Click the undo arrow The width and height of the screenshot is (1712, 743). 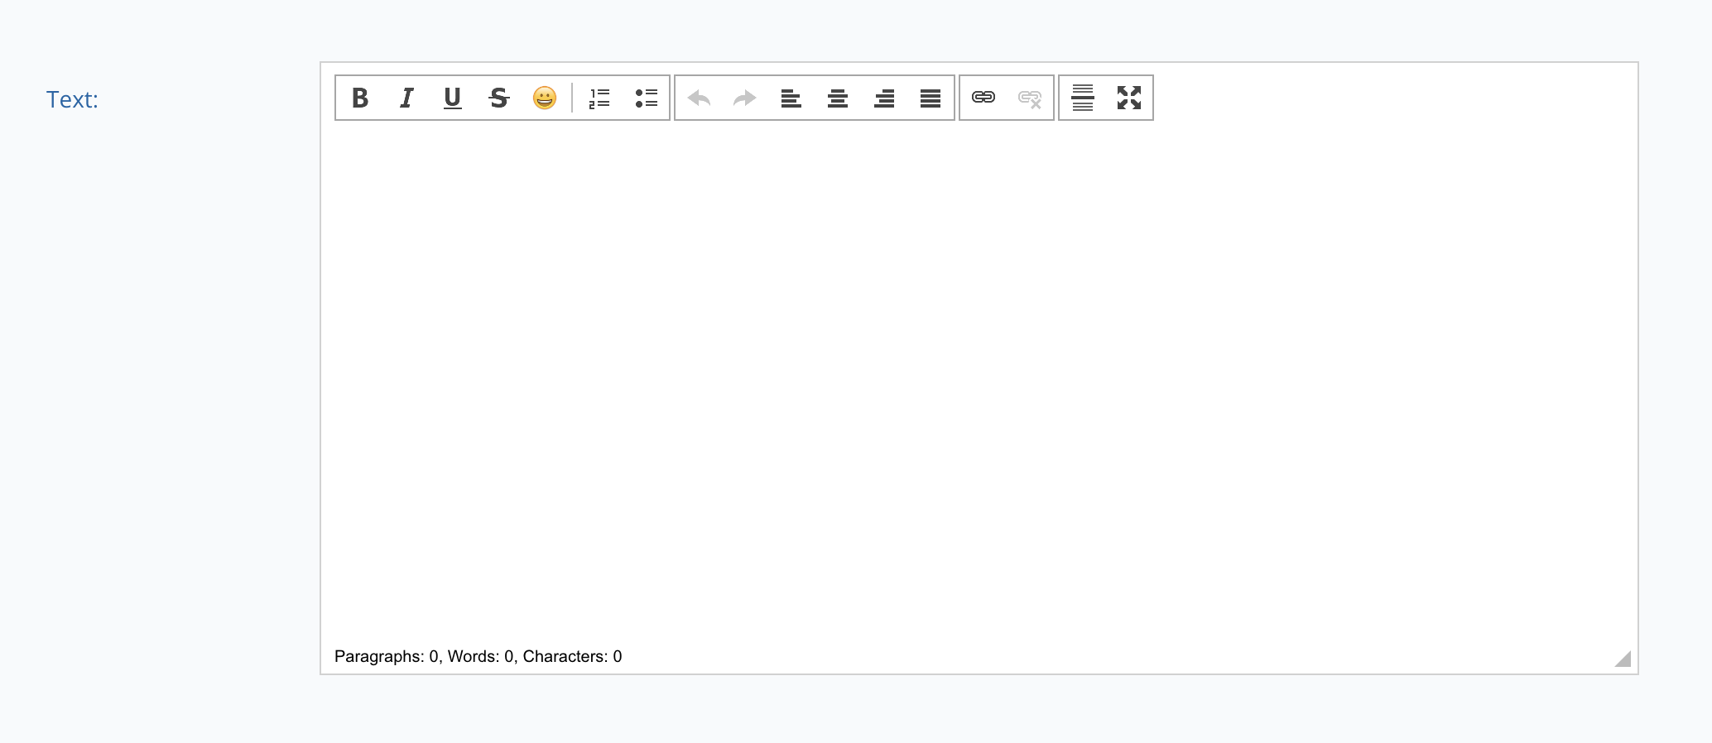[699, 98]
